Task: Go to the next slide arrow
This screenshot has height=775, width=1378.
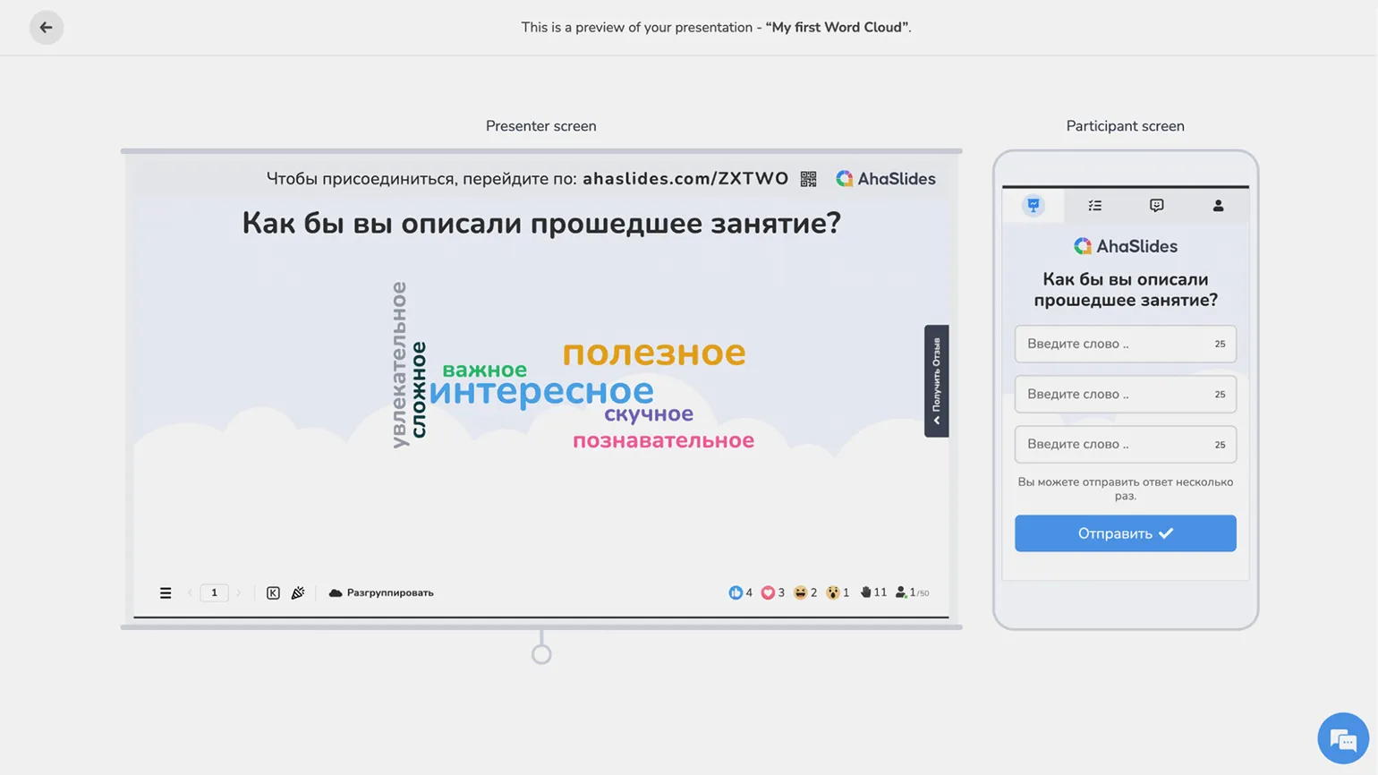Action: tap(238, 592)
